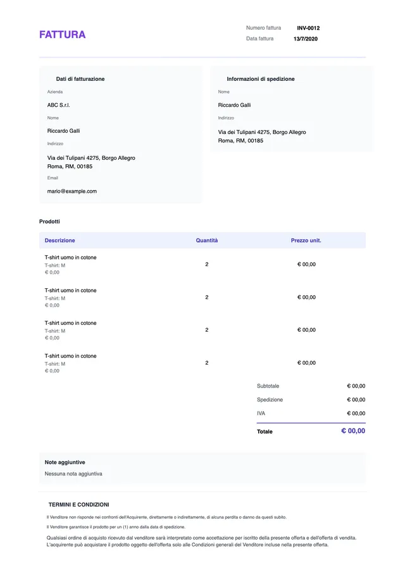The width and height of the screenshot is (405, 572).
Task: Click the Subtotale amount
Action: click(x=356, y=386)
